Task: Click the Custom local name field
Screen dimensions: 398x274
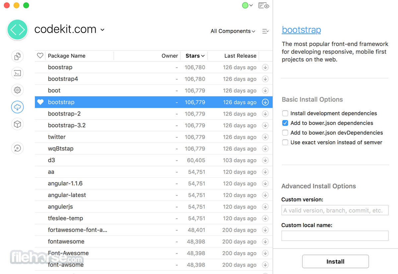Action: (335, 236)
